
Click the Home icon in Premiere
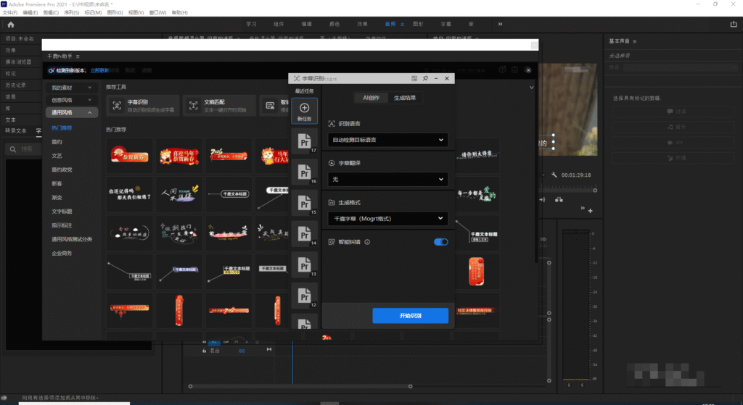10,24
